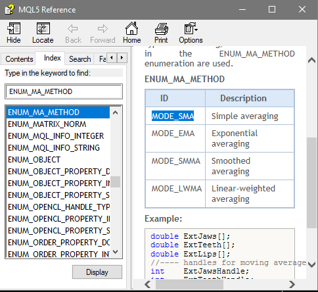318x292 pixels.
Task: Click 'Linear-weighted averaging' description cell
Action: pos(250,194)
